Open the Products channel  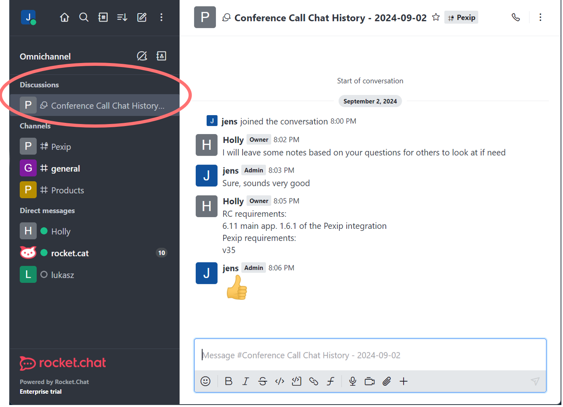[67, 190]
